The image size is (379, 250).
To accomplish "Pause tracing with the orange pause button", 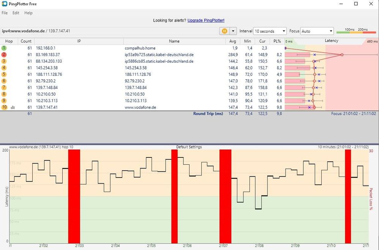I will (224, 31).
